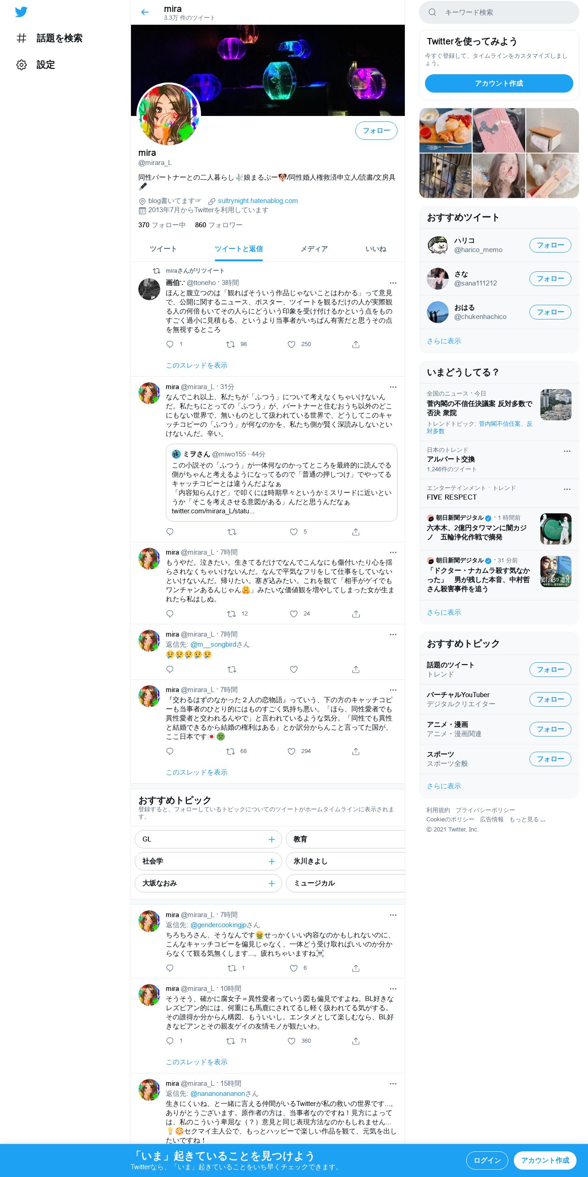Switch to the ツイートと返信 tab
588x1177 pixels.
[239, 249]
